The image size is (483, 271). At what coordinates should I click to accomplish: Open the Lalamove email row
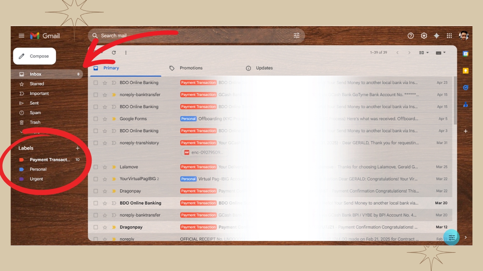271,167
